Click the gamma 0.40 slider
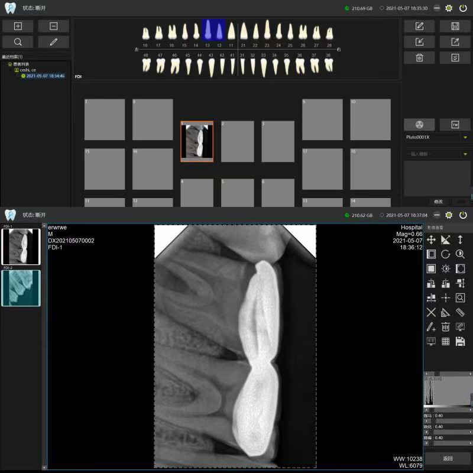Image resolution: width=473 pixels, height=473 pixels. 447,420
